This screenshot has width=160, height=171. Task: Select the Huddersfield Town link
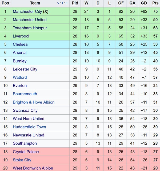(x=29, y=127)
